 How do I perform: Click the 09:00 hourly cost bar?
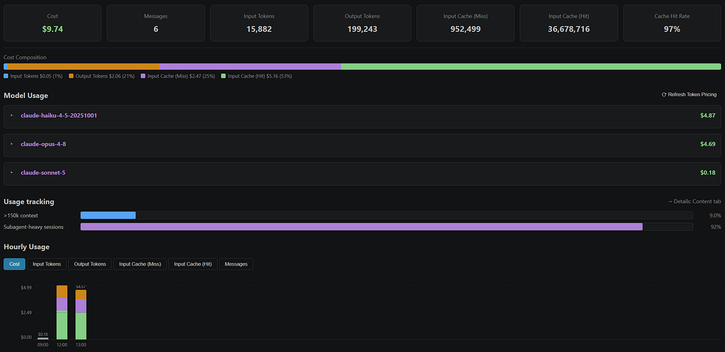(43, 339)
